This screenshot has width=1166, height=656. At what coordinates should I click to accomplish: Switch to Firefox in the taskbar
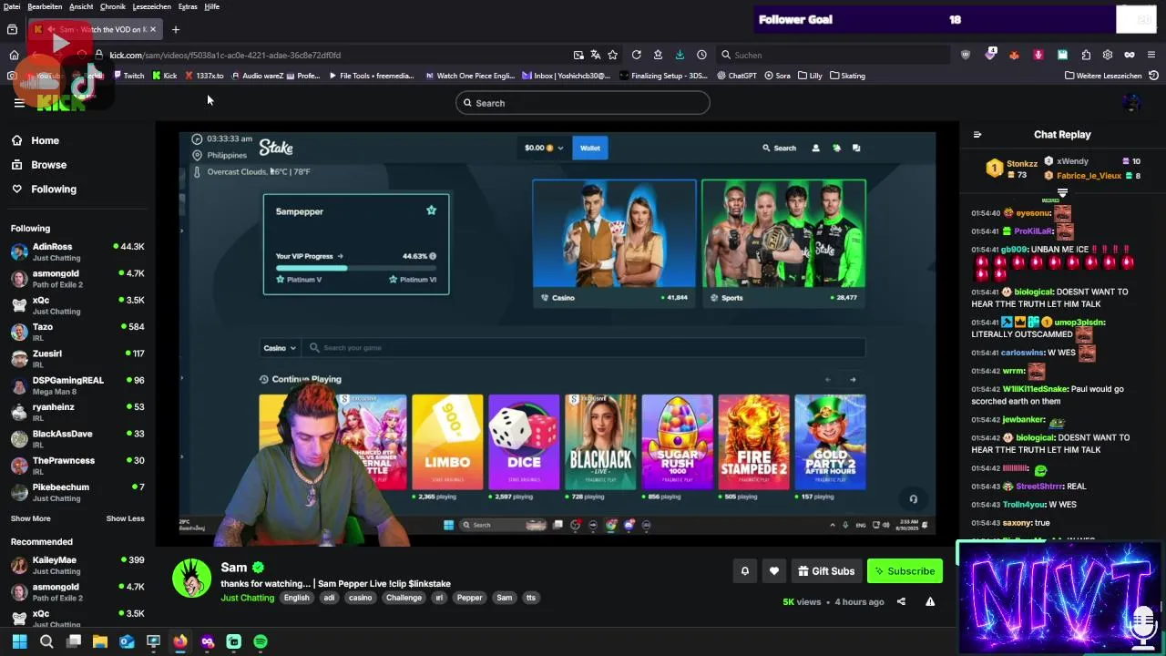coord(180,641)
